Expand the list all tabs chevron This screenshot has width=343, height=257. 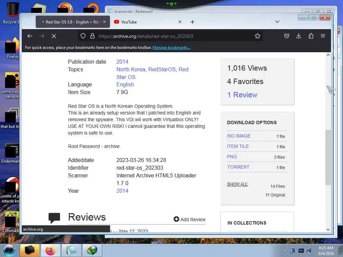[277, 22]
